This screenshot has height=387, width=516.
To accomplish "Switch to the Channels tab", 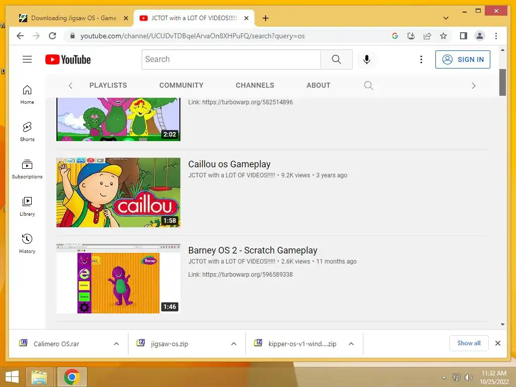I will tap(255, 85).
